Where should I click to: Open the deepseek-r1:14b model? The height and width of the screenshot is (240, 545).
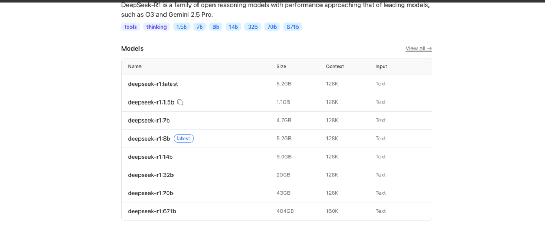[x=151, y=157]
